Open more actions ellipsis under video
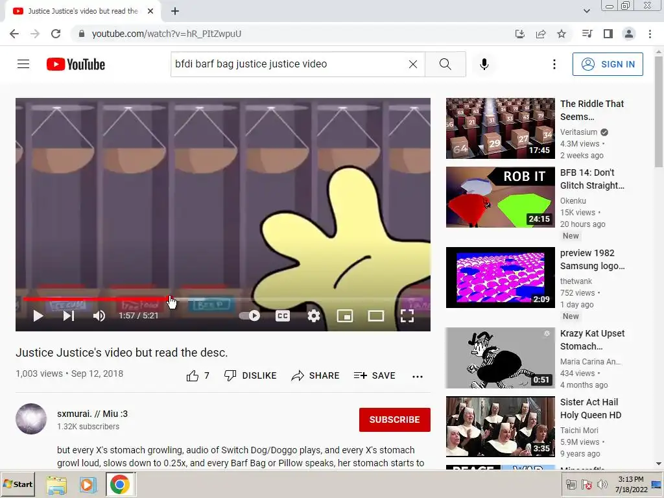 [418, 376]
